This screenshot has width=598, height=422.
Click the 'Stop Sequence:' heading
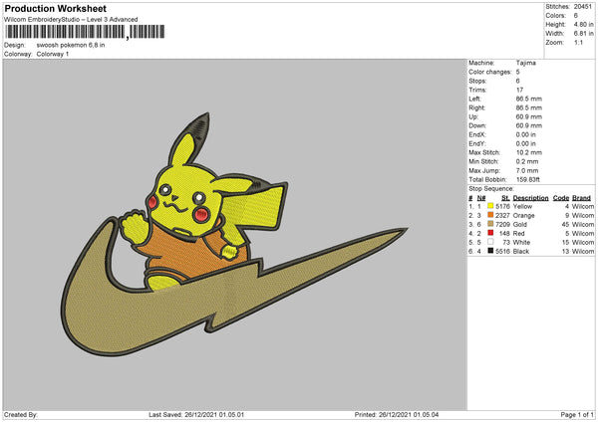tap(491, 188)
